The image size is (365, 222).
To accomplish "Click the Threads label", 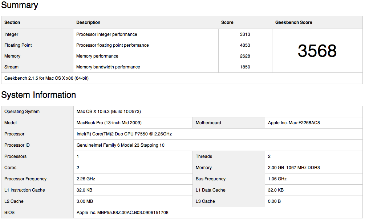I will [204, 156].
